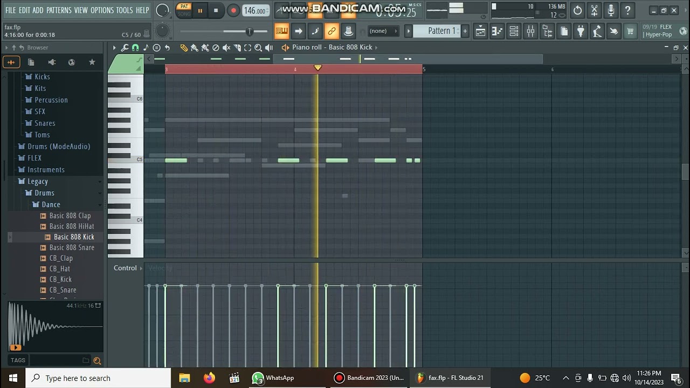Open the Control event selector arrow

(141, 268)
